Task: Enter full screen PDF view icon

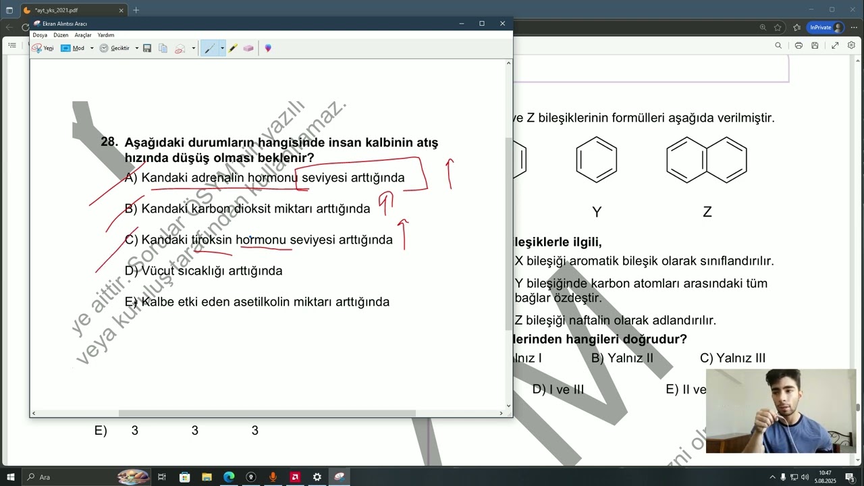Action: (835, 45)
